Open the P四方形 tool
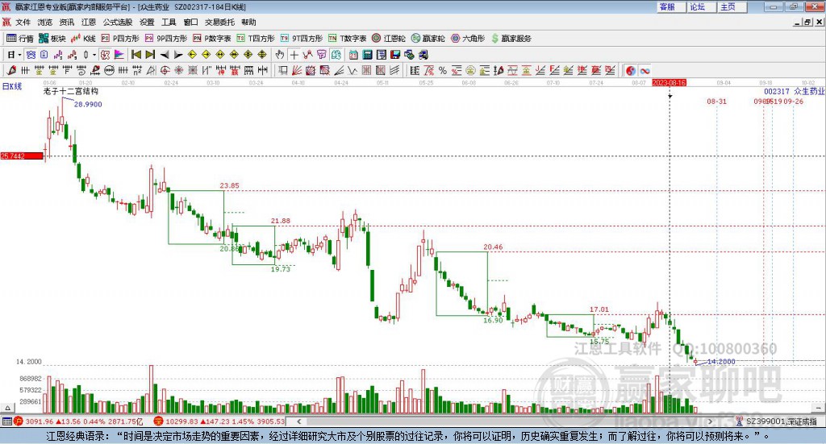826x444 pixels. (x=120, y=39)
